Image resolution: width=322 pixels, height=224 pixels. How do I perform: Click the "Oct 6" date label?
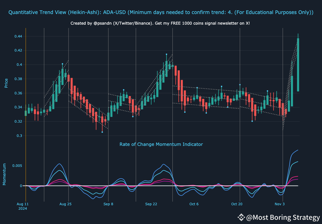click(x=194, y=204)
